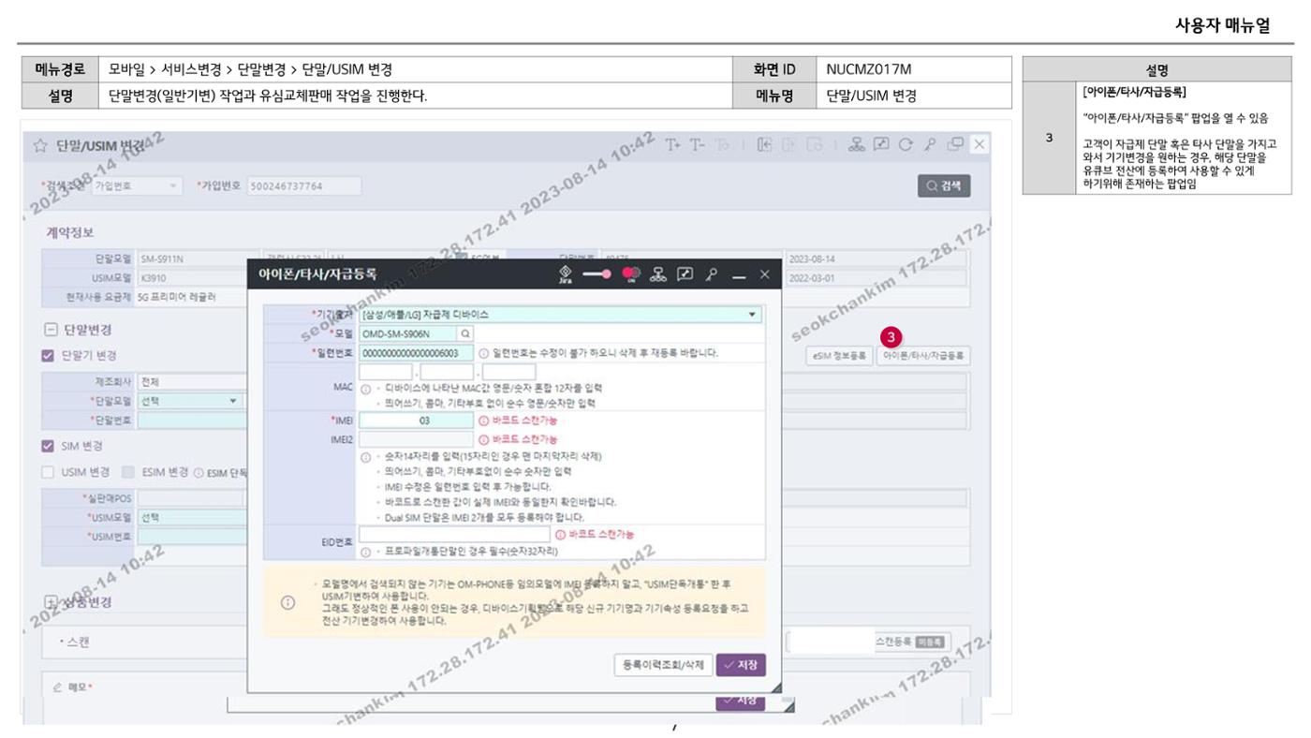Click the info icon next to the MAC instructions

(x=366, y=388)
